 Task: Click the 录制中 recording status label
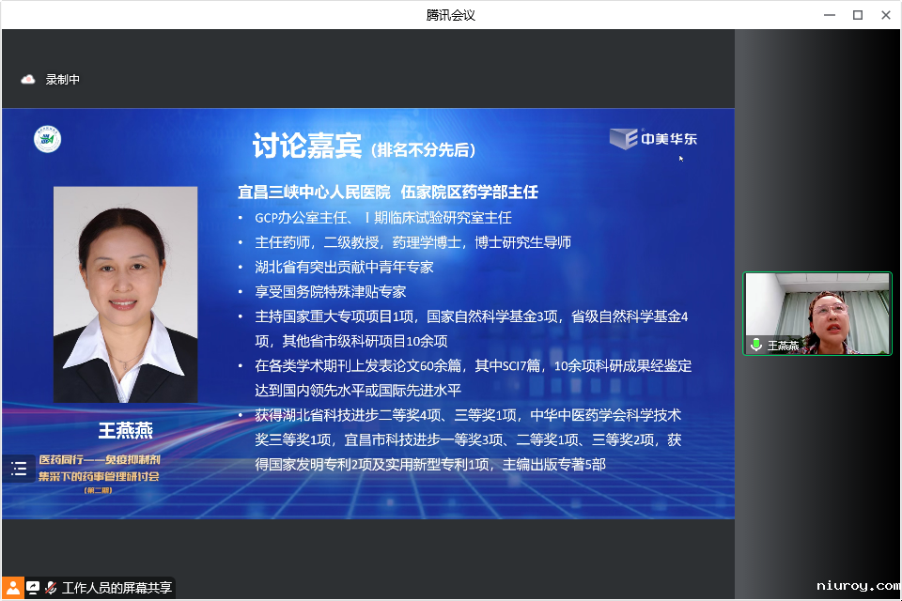click(63, 80)
